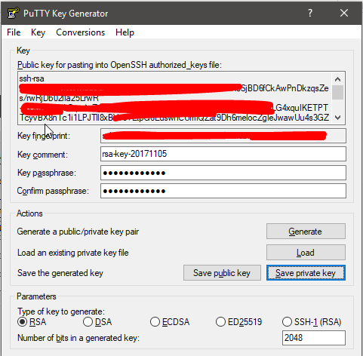Click Load to open existing private key
This screenshot has height=356, width=363.
306,253
